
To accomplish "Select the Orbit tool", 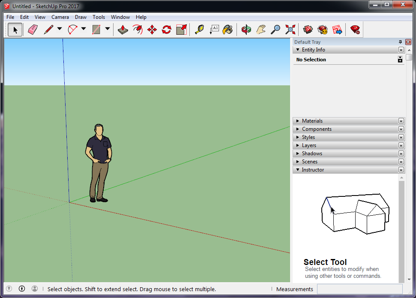I will (246, 30).
